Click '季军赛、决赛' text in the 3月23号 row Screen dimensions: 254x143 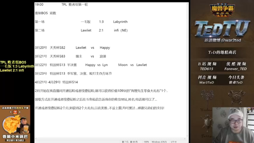[77, 73]
